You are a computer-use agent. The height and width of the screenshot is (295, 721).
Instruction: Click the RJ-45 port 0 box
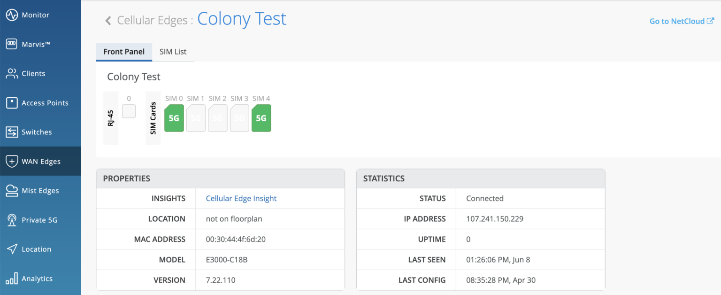pyautogui.click(x=129, y=111)
